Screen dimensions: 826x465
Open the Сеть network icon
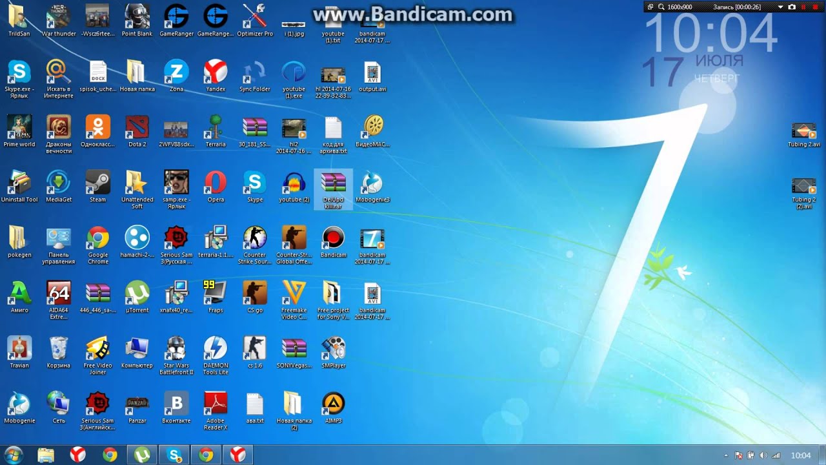pyautogui.click(x=59, y=408)
